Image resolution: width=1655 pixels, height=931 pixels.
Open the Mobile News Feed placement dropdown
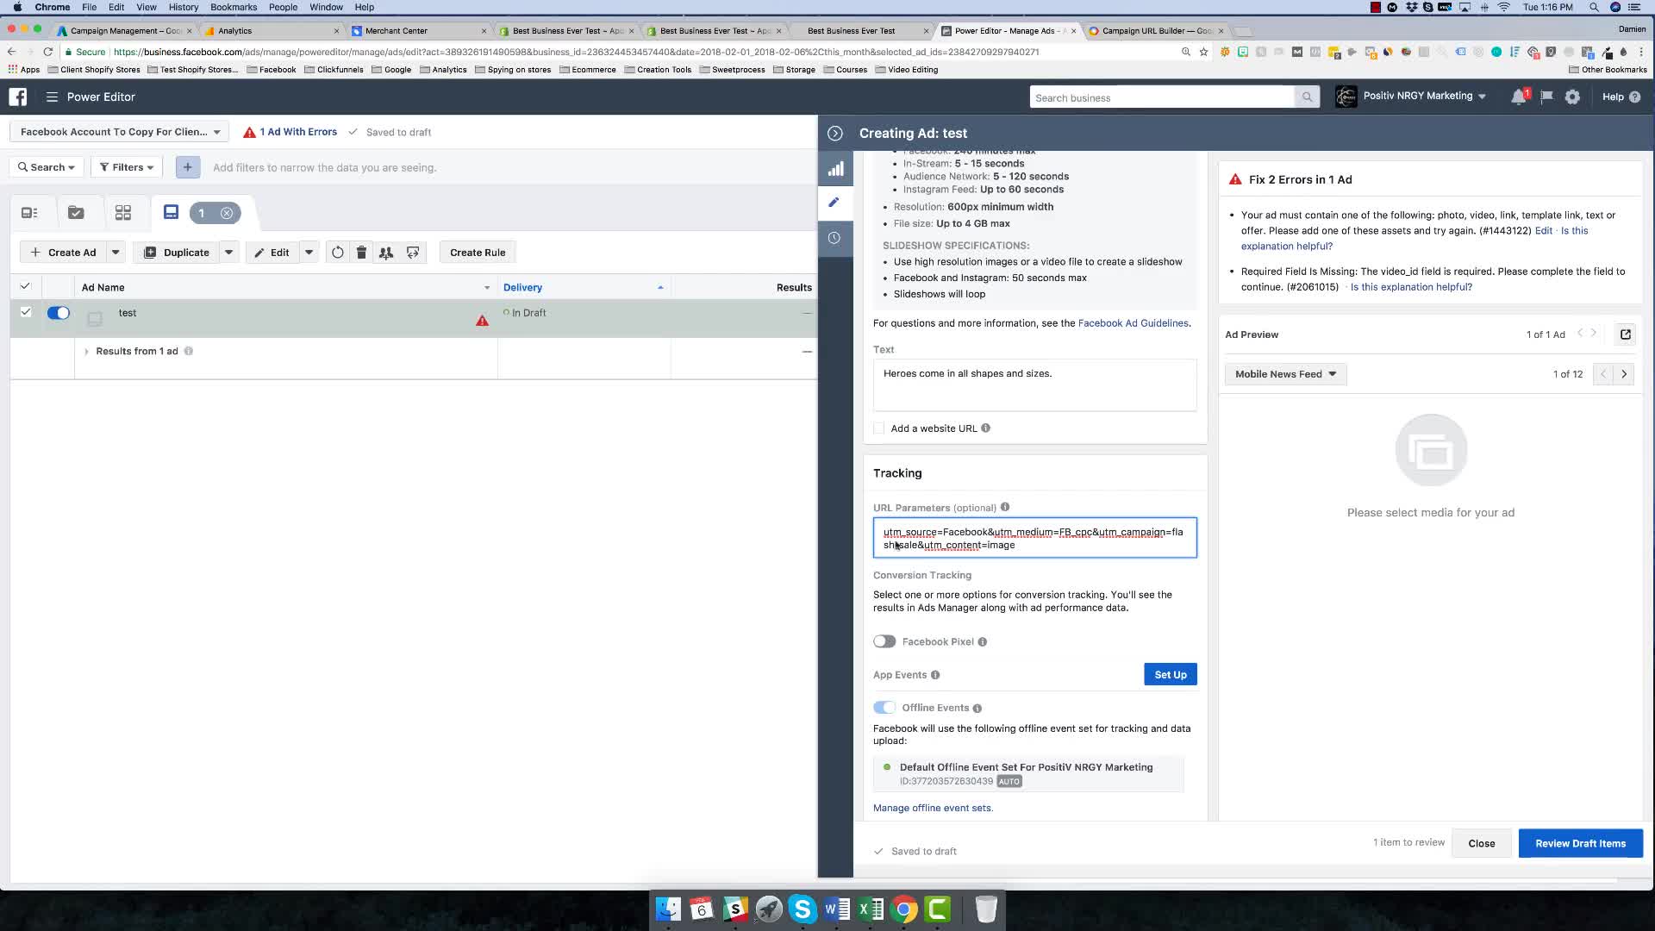click(1285, 374)
